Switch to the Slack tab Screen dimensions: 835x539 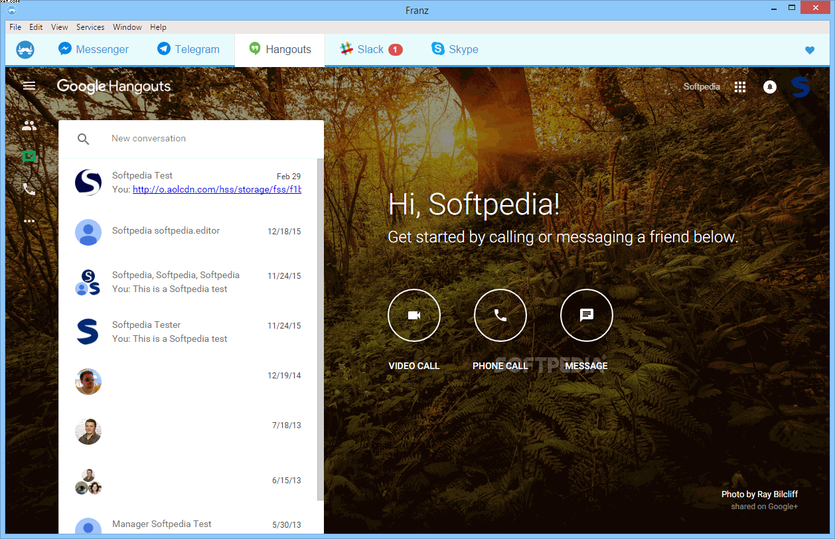[371, 50]
